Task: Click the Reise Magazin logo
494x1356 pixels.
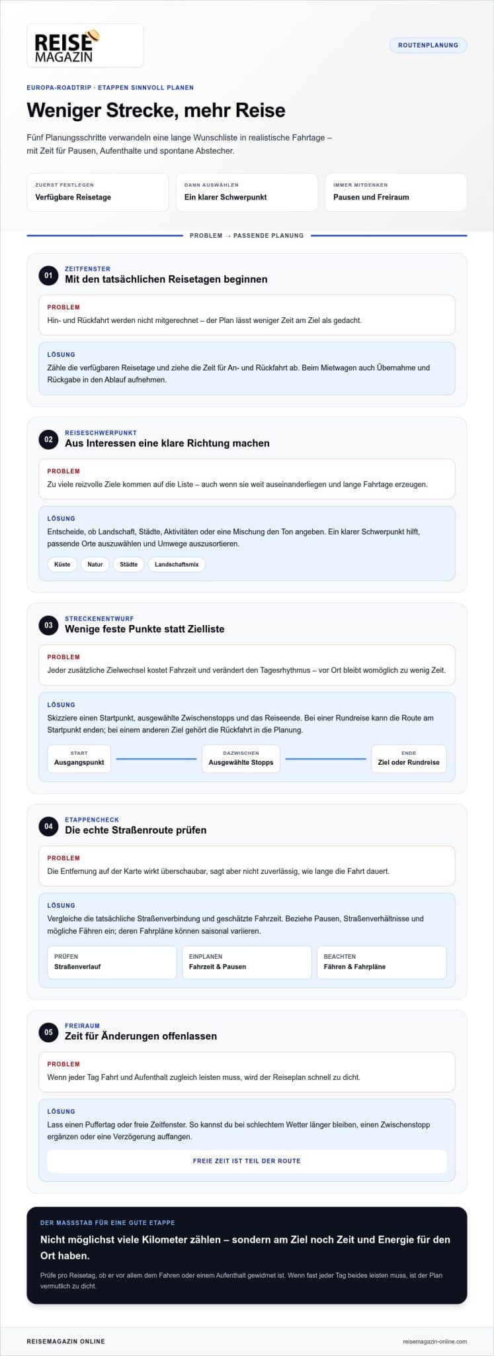Action: coord(85,45)
